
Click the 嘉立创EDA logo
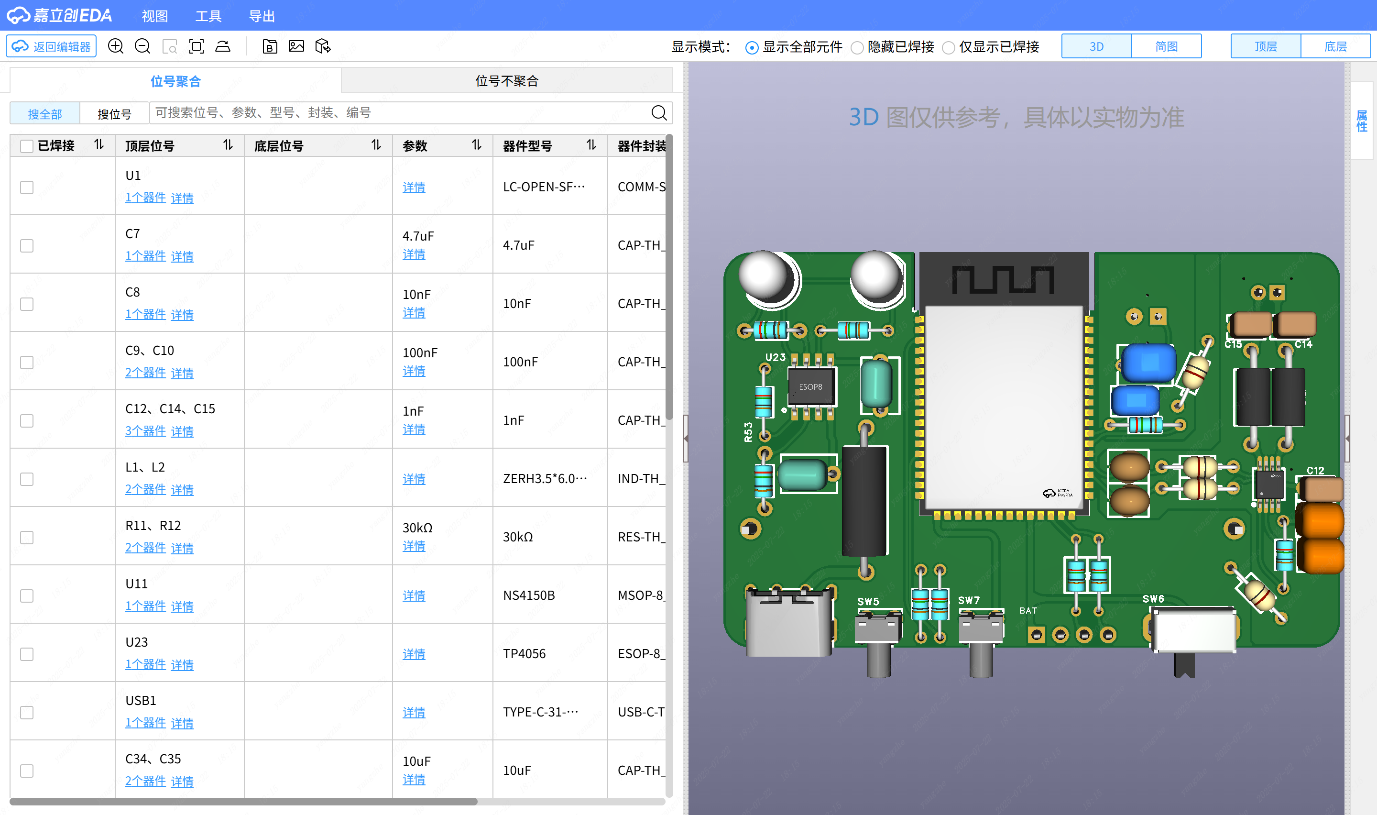60,15
